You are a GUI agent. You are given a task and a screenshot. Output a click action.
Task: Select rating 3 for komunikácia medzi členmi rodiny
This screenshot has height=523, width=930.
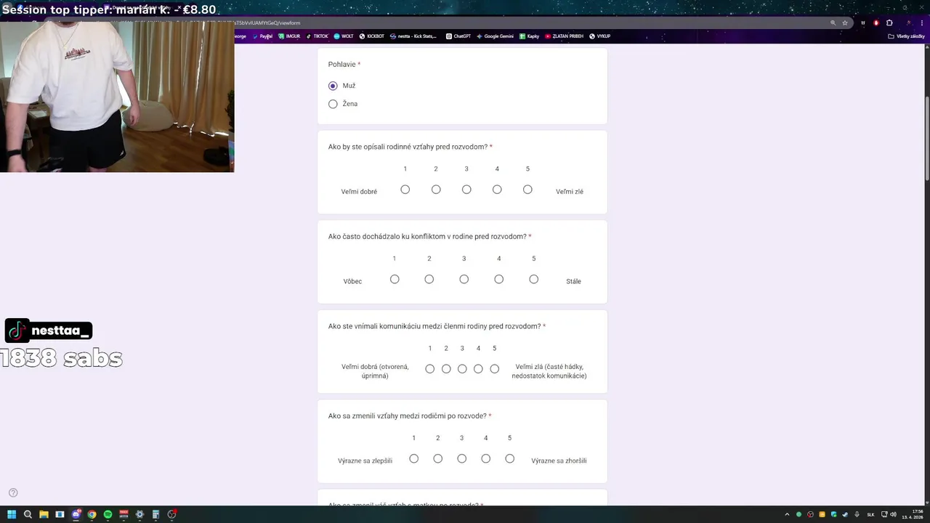462,369
